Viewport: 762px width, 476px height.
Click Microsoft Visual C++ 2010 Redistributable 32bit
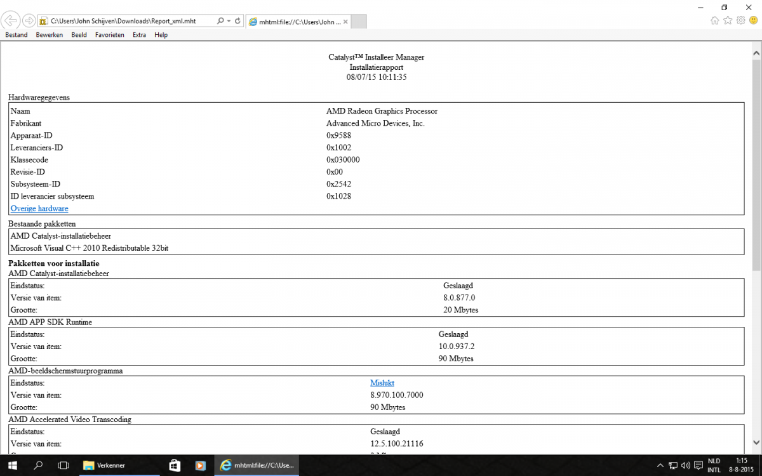tap(90, 248)
